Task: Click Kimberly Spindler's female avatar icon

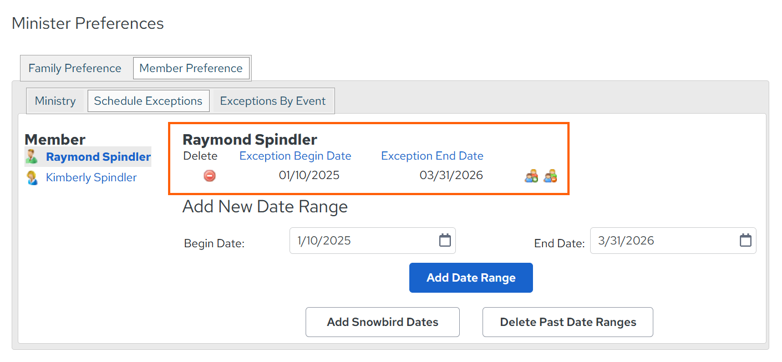Action: [x=32, y=177]
